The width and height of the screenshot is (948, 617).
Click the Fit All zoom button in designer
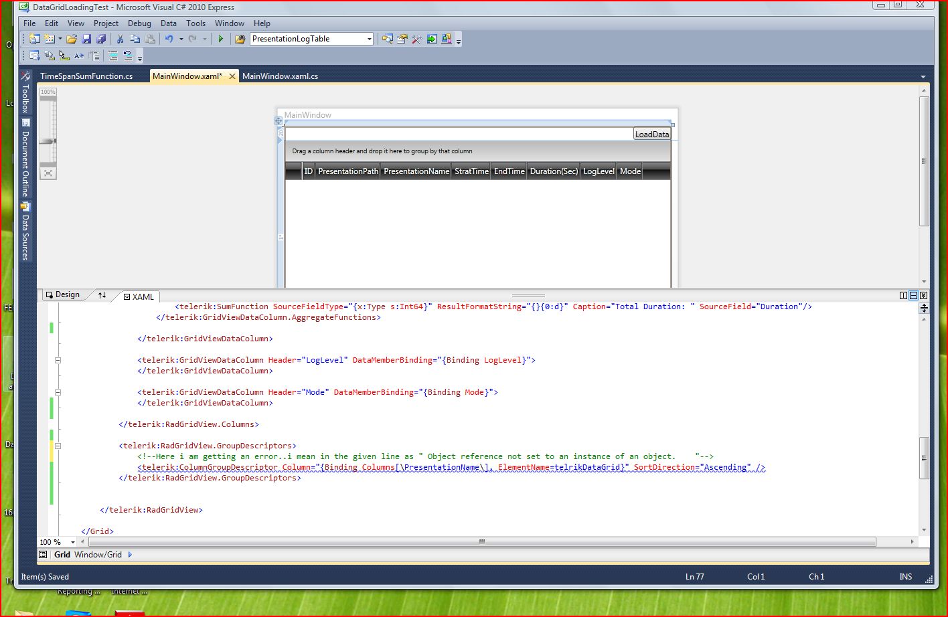pos(48,173)
